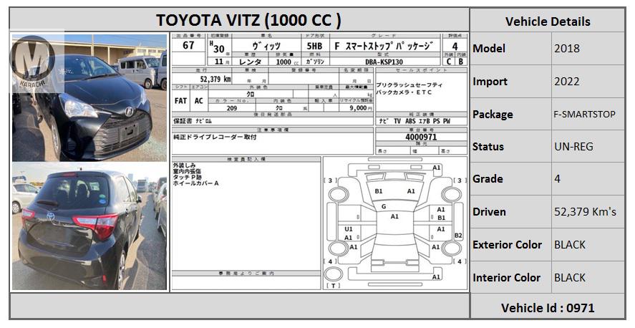Click the 5HB door type field
Image resolution: width=635 pixels, height=328 pixels.
pyautogui.click(x=315, y=46)
